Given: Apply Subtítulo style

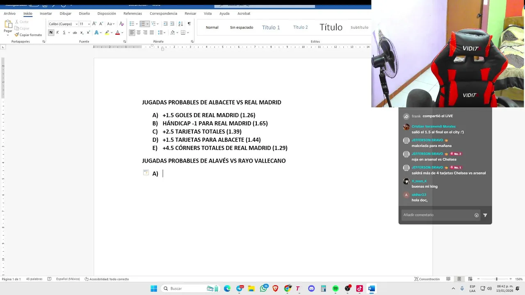Looking at the screenshot, I should [x=359, y=27].
